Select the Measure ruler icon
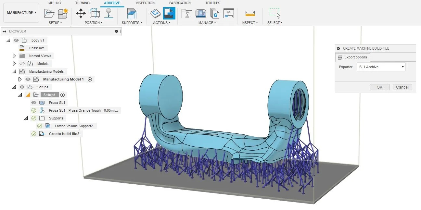 pyautogui.click(x=250, y=14)
